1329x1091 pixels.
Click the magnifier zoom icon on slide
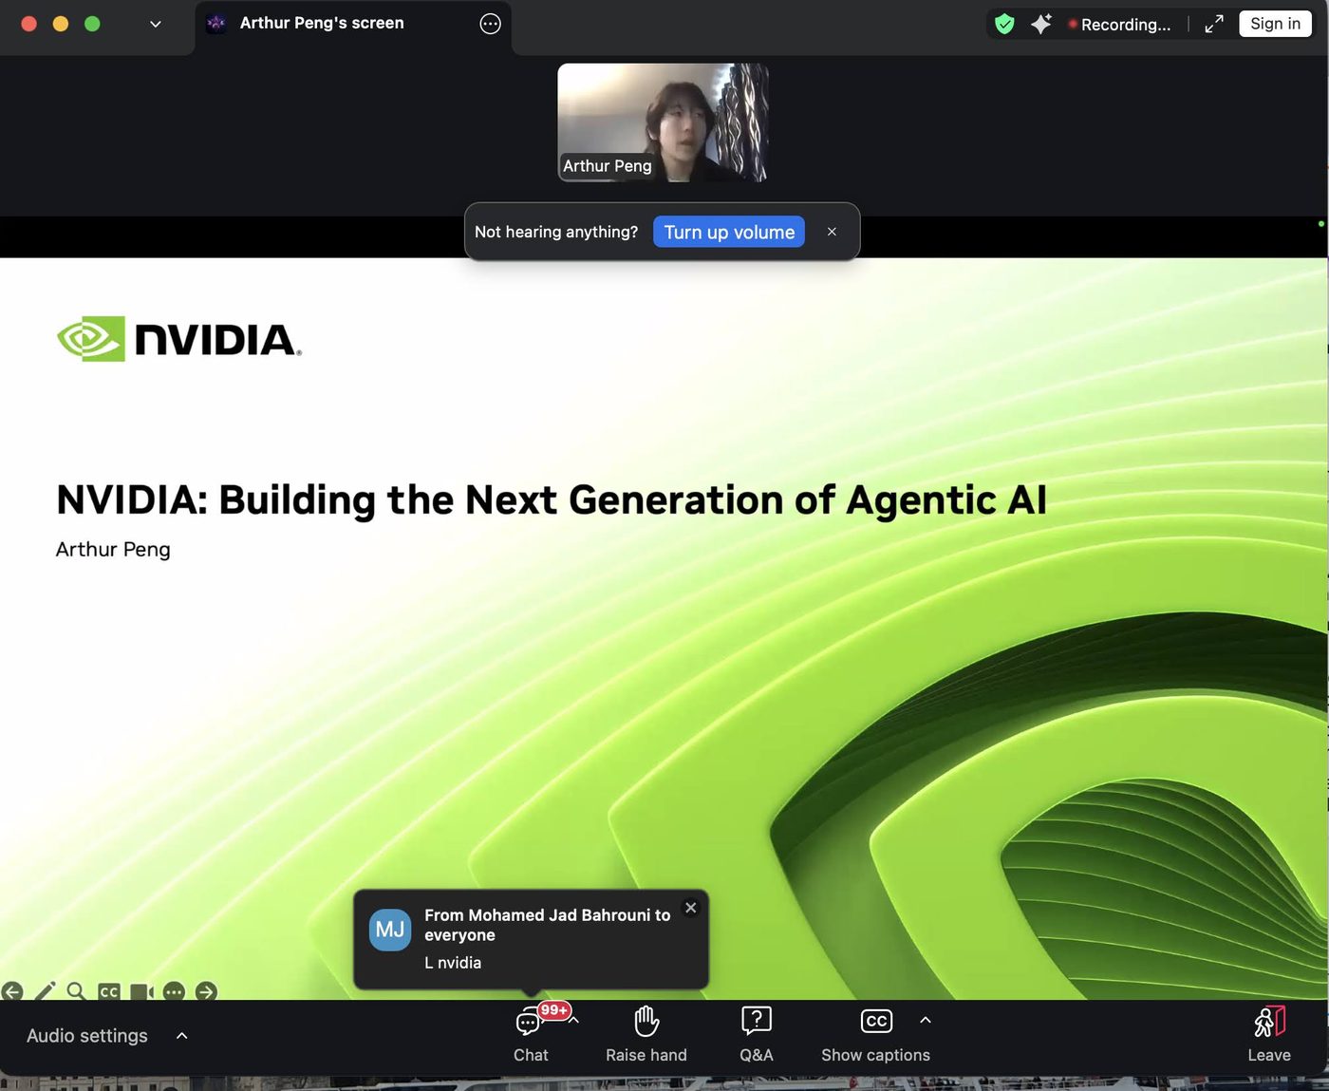[x=77, y=991]
